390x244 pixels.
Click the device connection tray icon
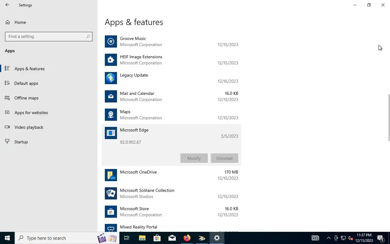pyautogui.click(x=336, y=238)
